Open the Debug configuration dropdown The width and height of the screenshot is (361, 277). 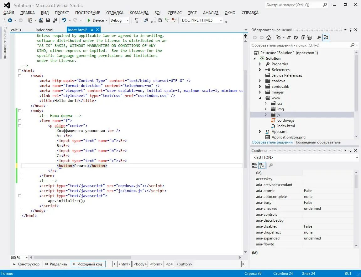tap(127, 20)
